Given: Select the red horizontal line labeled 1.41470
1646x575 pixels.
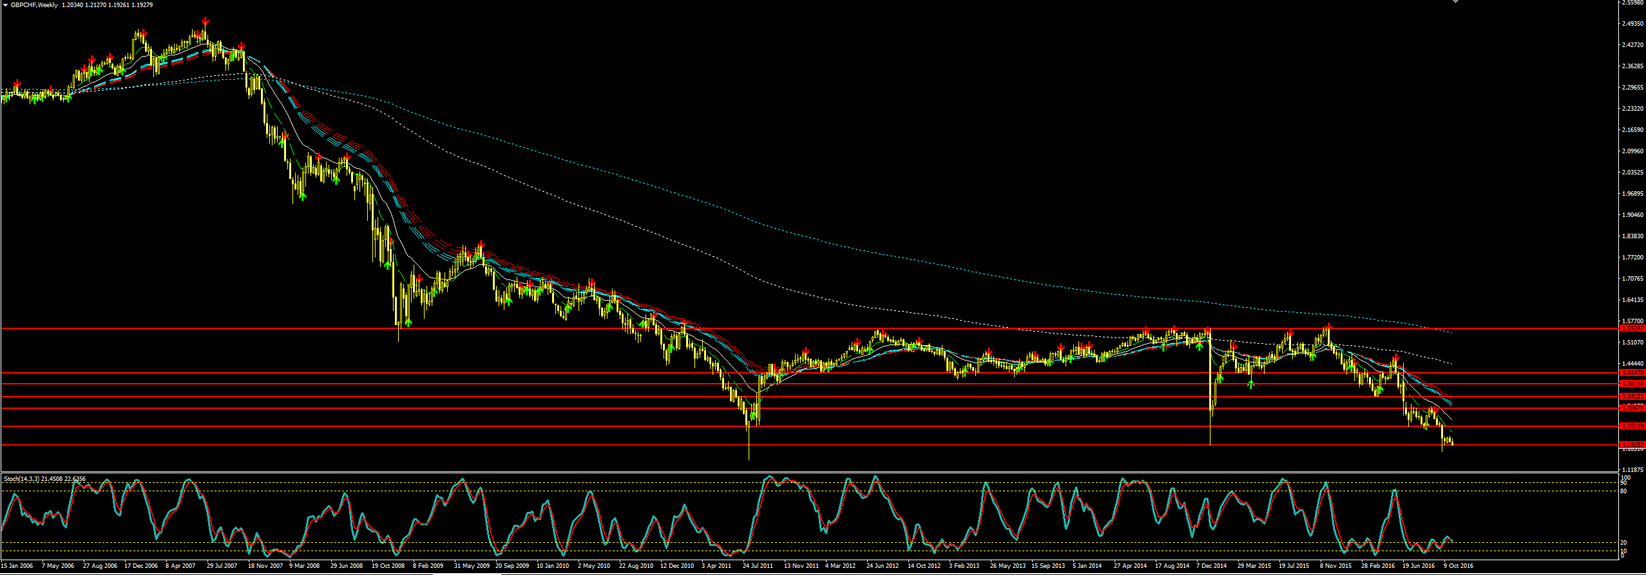Looking at the screenshot, I should 810,373.
